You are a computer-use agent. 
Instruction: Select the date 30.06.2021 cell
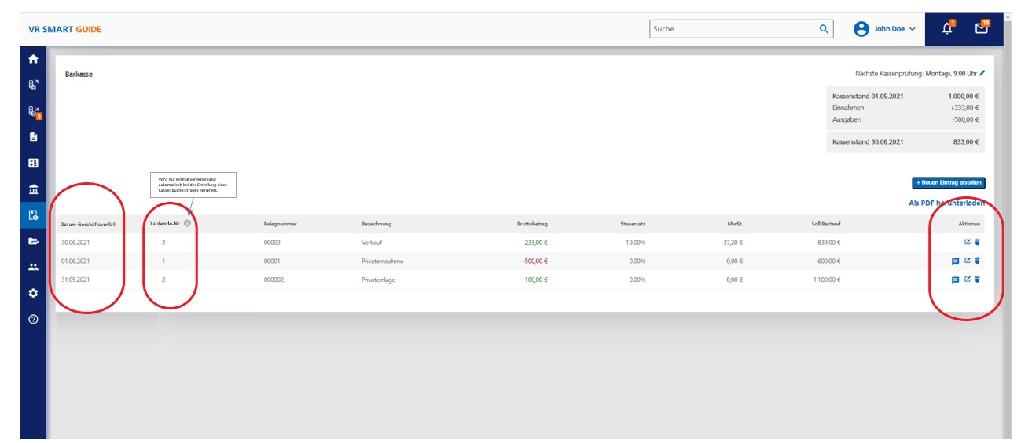tap(75, 243)
